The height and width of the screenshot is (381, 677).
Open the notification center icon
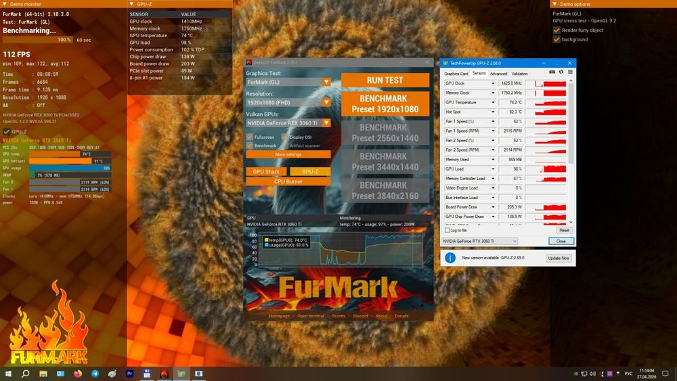click(x=665, y=374)
